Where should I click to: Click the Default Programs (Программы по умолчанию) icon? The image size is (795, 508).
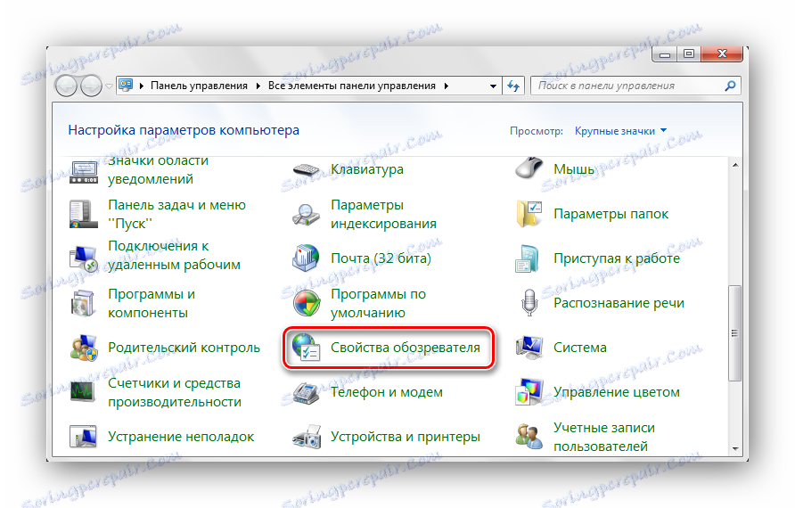[x=307, y=303]
